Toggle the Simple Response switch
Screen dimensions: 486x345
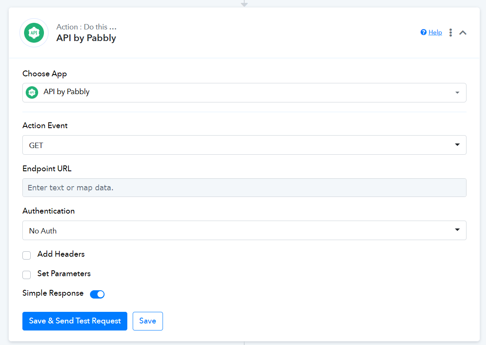click(x=97, y=294)
